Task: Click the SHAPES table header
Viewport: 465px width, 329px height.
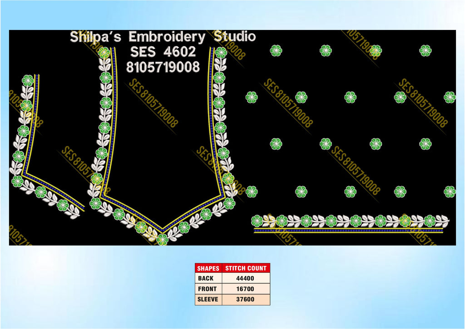Action: pyautogui.click(x=208, y=268)
